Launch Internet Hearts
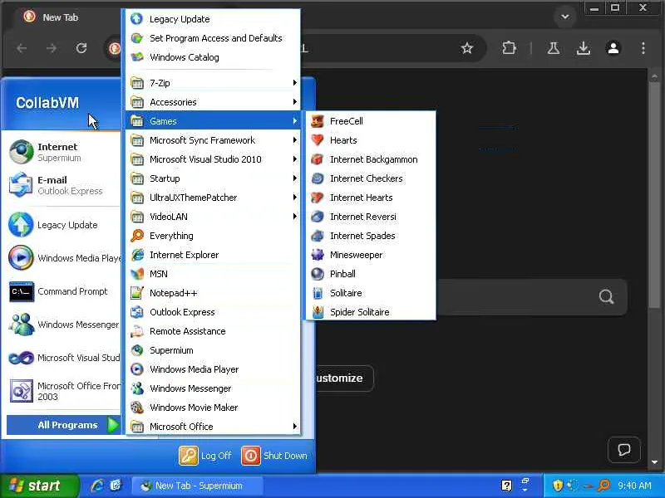 370,198
